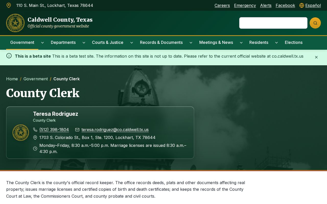Expand the Records & Documents chevron

pyautogui.click(x=191, y=43)
